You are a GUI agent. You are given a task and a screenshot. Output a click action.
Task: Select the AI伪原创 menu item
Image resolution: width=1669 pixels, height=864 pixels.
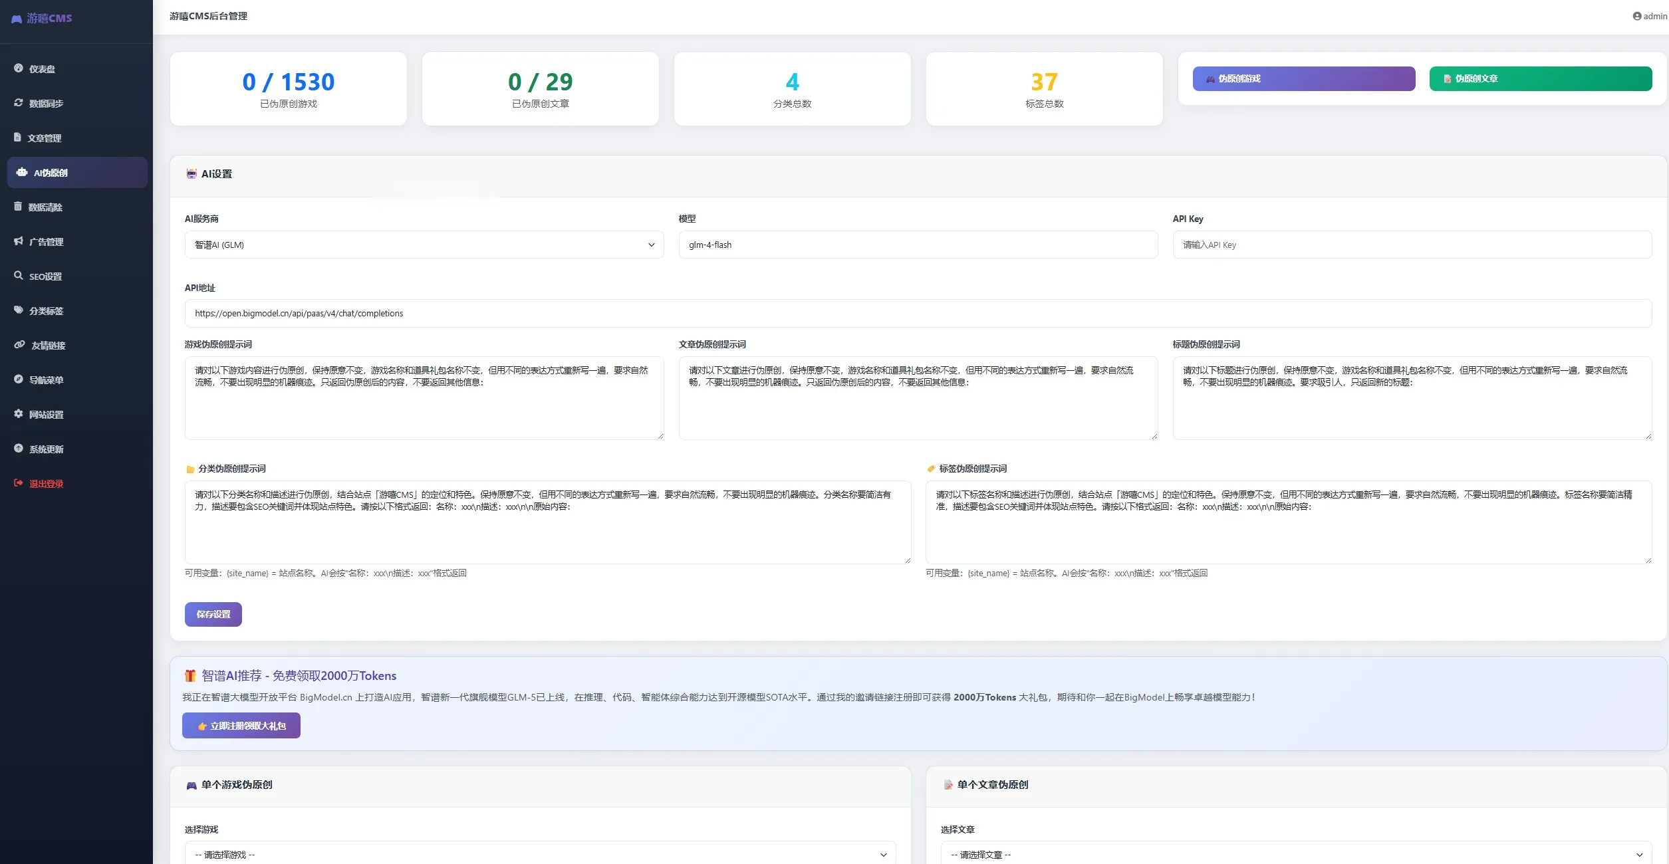76,172
